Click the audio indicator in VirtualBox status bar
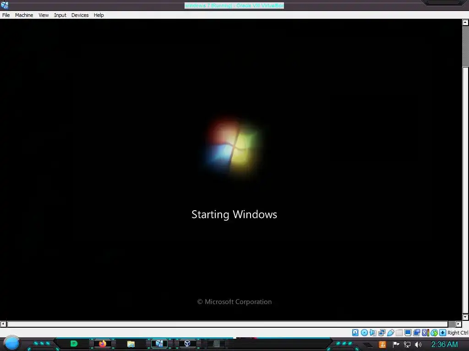Image resolution: width=469 pixels, height=351 pixels. click(373, 333)
